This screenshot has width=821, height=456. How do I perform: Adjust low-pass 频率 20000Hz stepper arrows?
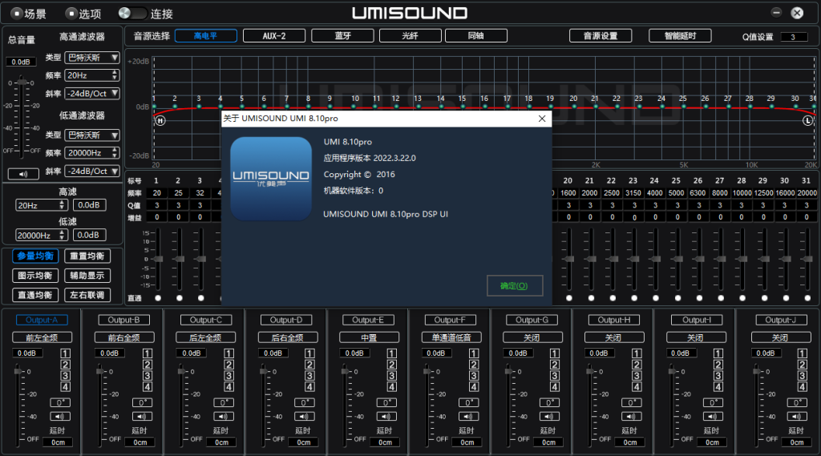(115, 153)
